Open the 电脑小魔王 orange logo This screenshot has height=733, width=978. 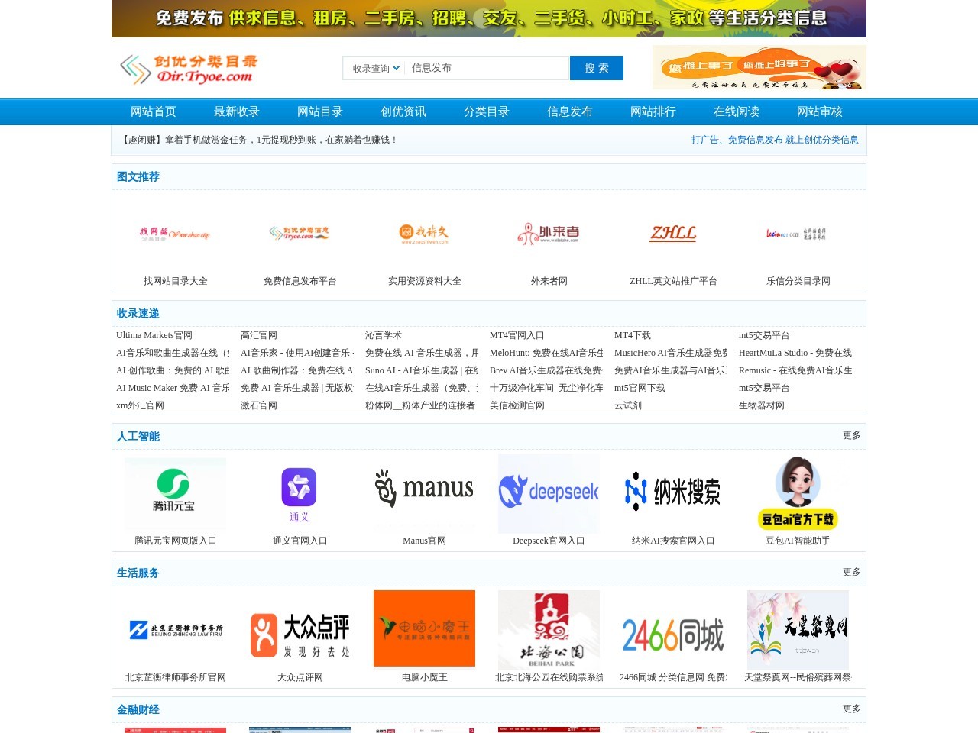point(424,628)
